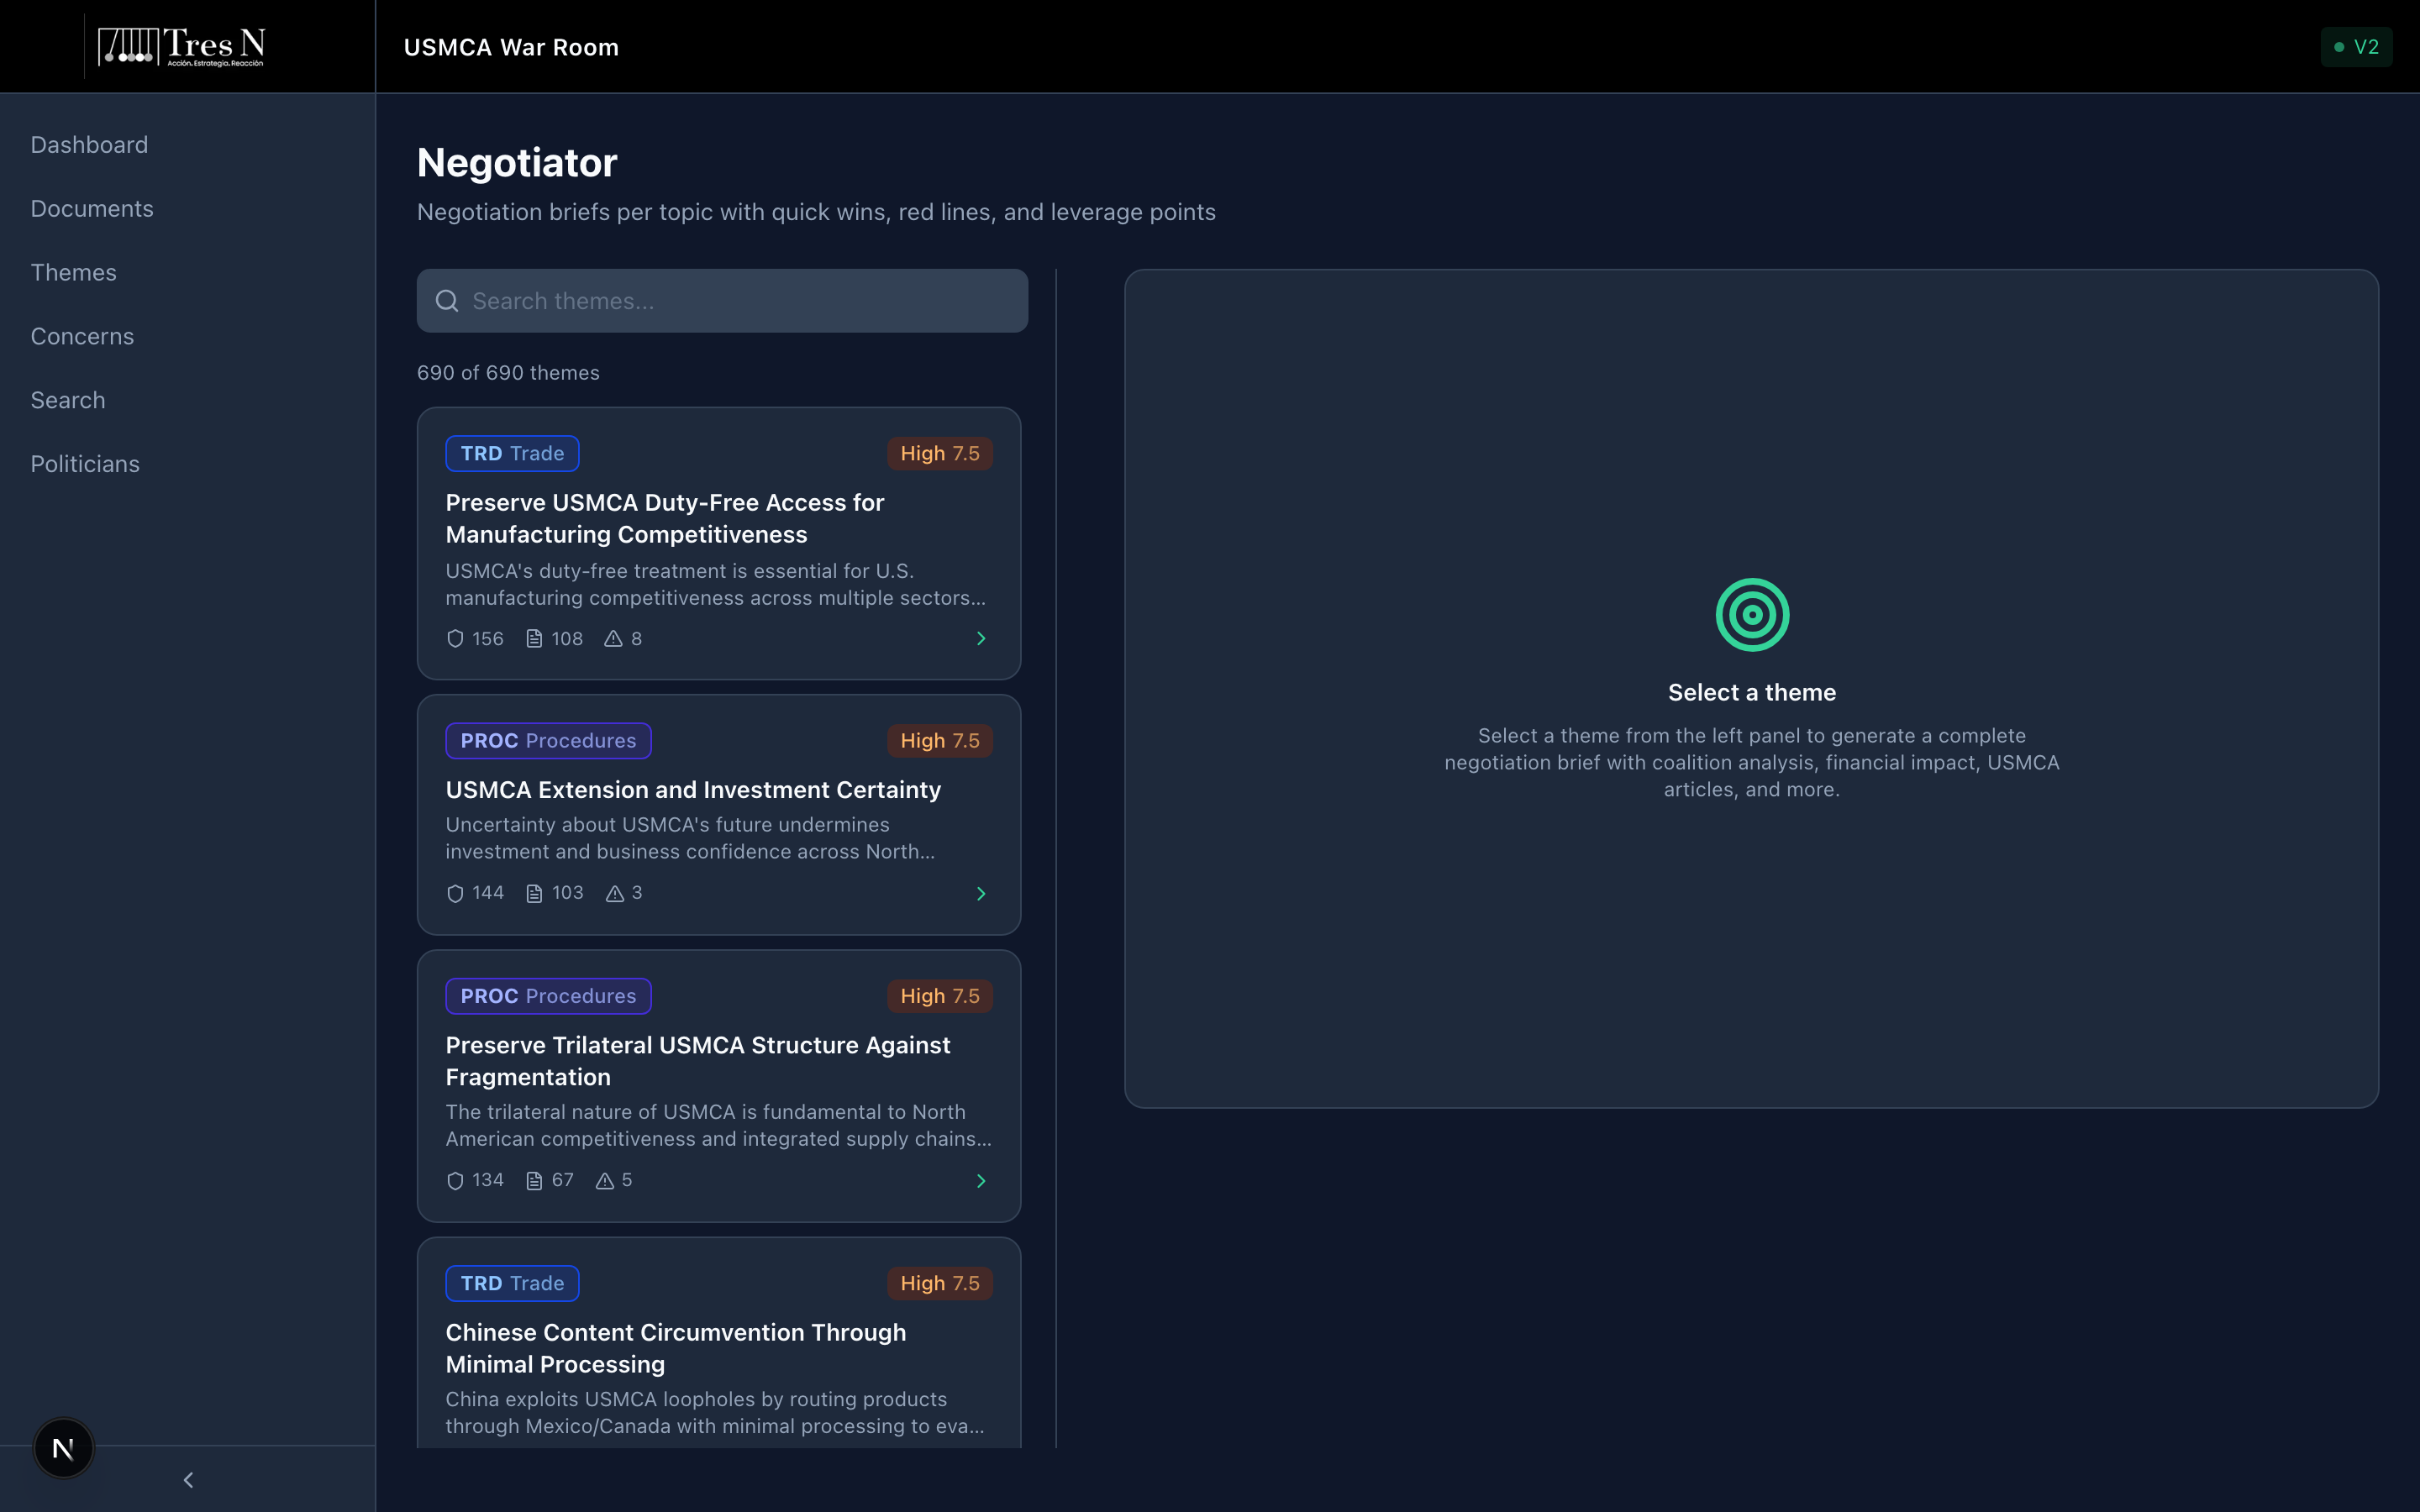Click TRD Trade tag on first card
Viewport: 2420px width, 1512px height.
click(x=512, y=453)
